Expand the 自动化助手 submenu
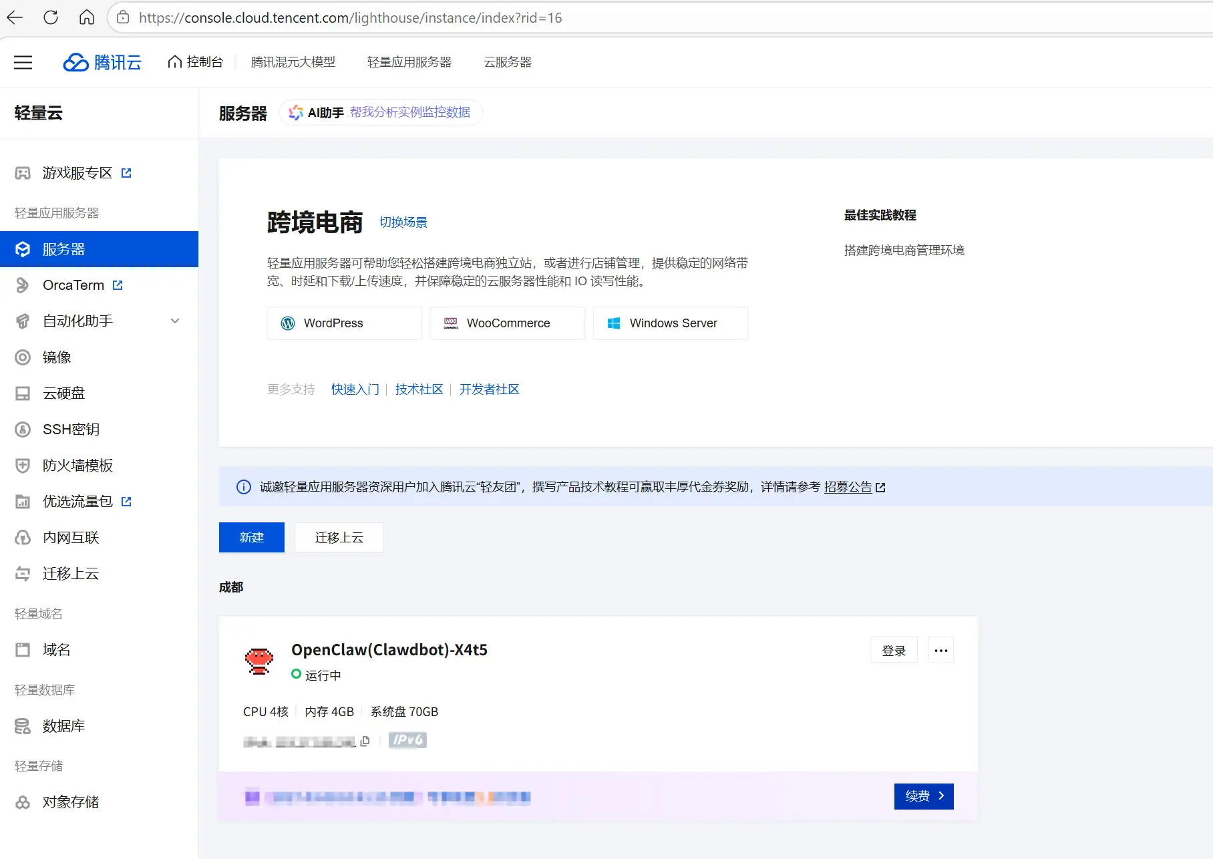Image resolution: width=1213 pixels, height=859 pixels. coord(175,321)
